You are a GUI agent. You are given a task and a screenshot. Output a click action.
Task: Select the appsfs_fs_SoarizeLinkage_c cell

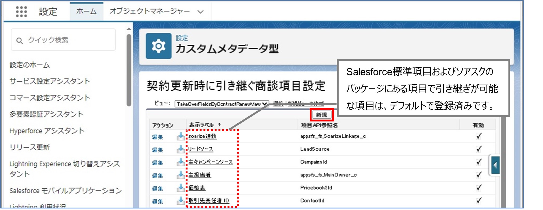point(333,136)
